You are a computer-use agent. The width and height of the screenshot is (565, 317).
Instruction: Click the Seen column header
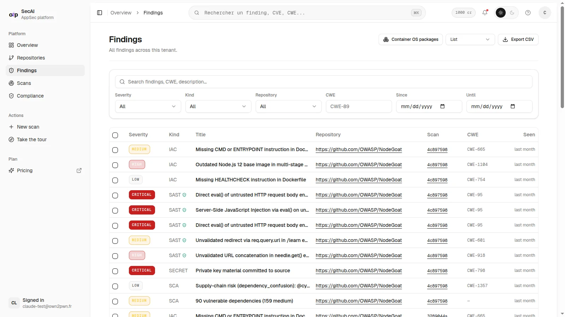coord(529,135)
